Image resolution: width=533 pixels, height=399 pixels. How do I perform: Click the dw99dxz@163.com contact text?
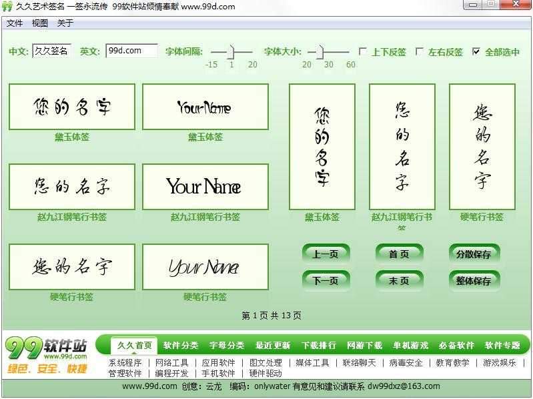point(404,386)
